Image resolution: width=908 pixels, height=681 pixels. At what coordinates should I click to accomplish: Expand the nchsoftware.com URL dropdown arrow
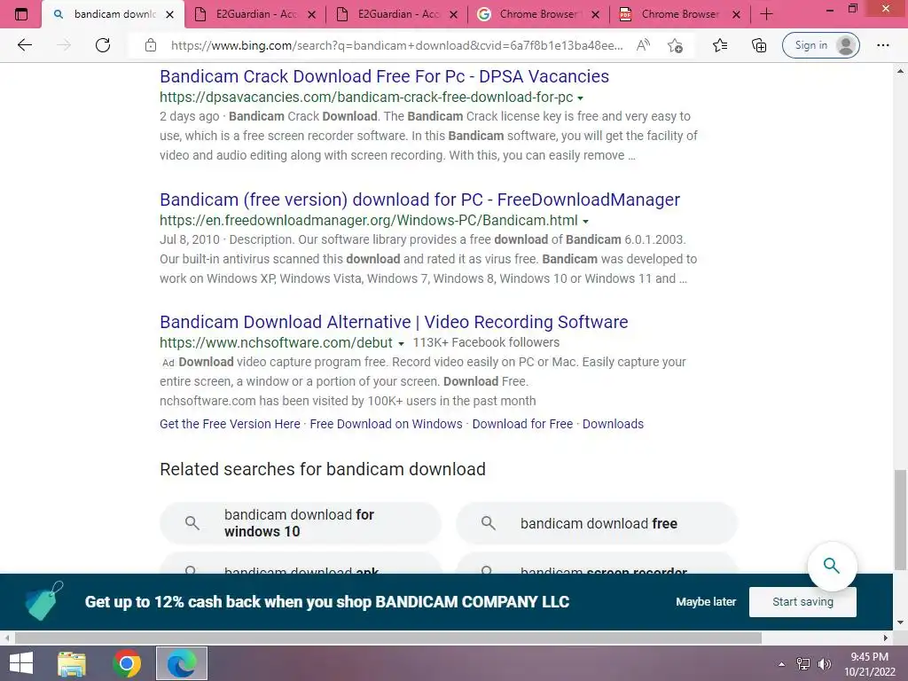pos(401,343)
